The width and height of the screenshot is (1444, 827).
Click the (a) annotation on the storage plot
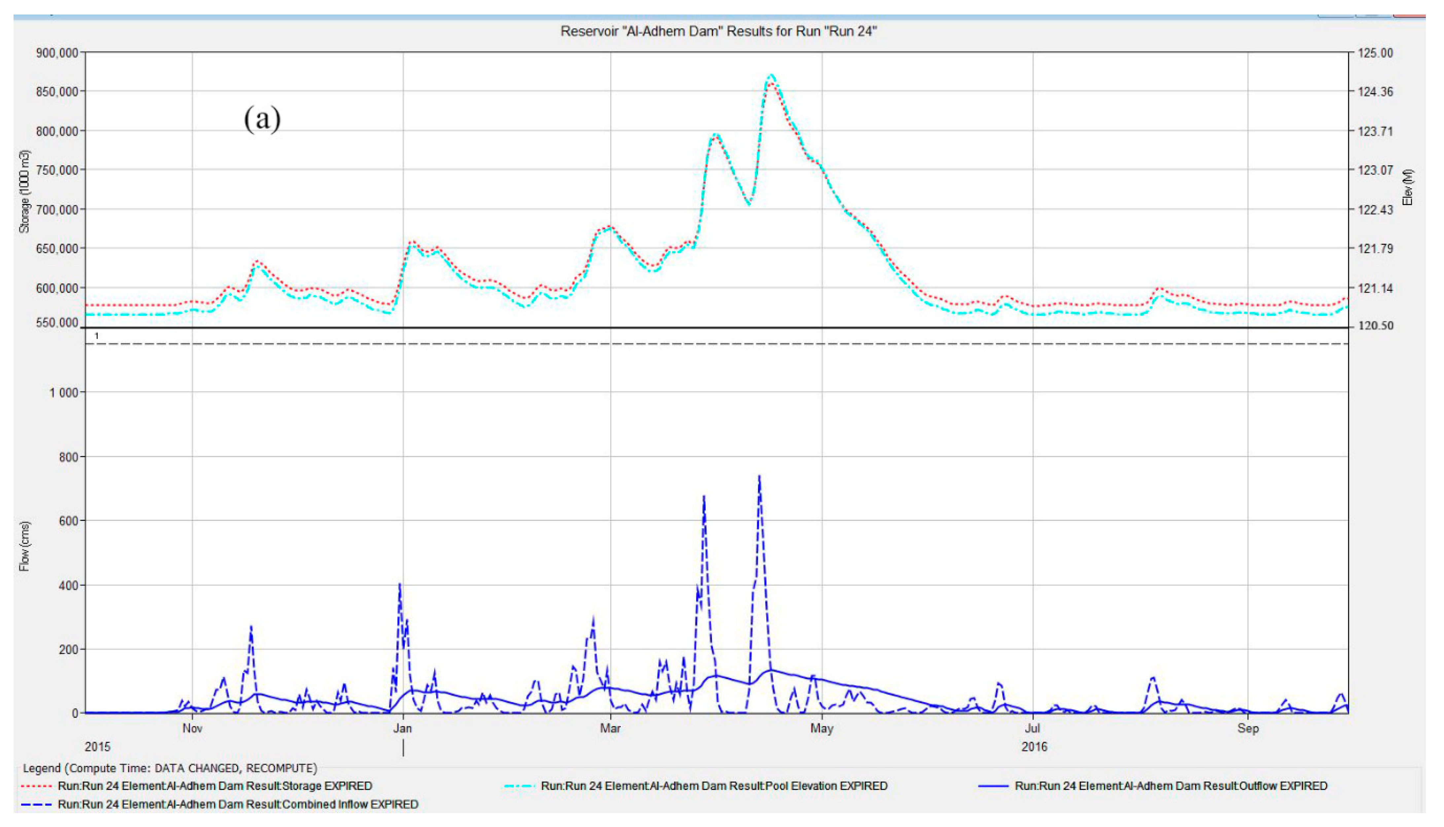click(x=262, y=119)
